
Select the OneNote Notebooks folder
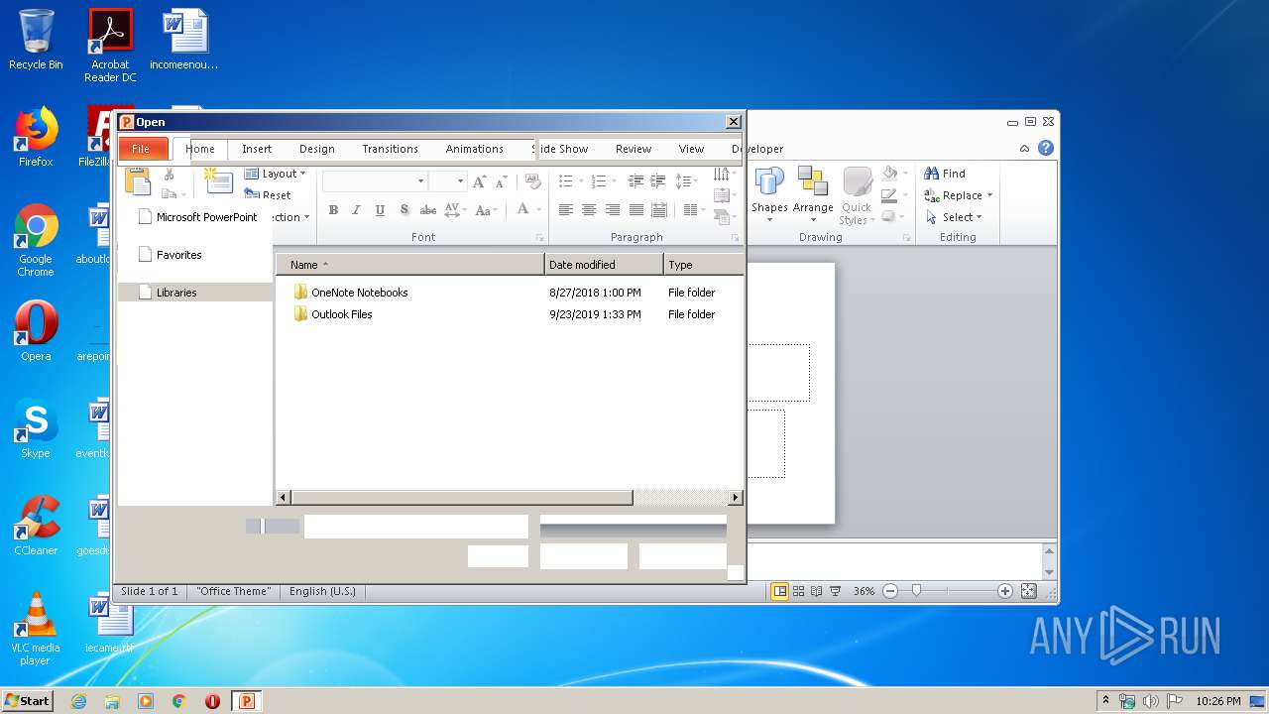[x=351, y=293]
